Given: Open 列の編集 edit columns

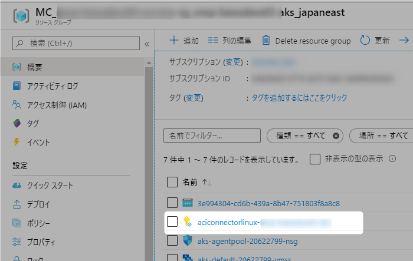Looking at the screenshot, I should pos(230,41).
